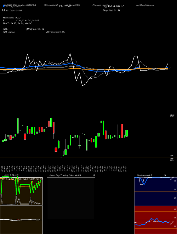Select the ADX '(MGR) 4.6, 90, 82' values

tap(35, 29)
